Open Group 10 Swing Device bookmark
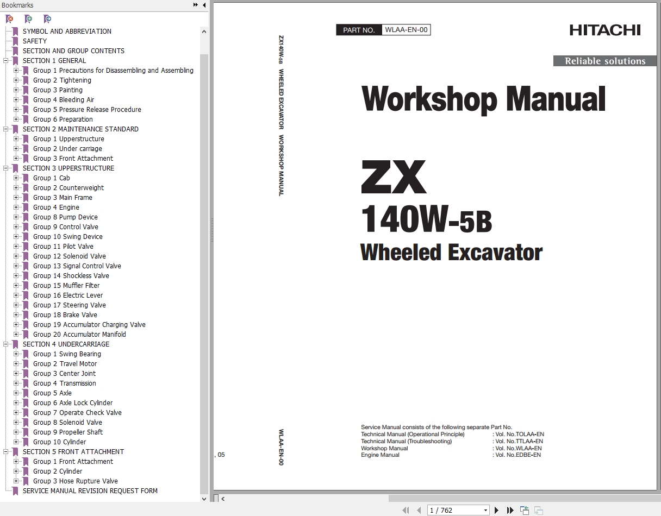 (x=68, y=237)
